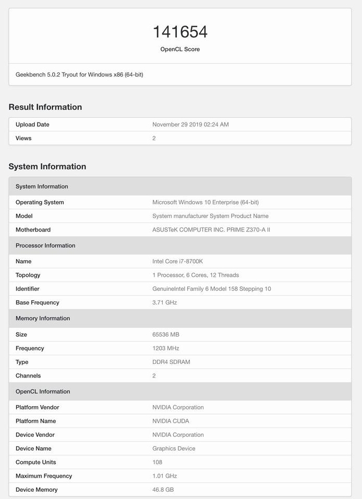Screen dimensions: 362x499
Task: Select the processor name Intel Core i7-8700K
Action: [x=178, y=261]
